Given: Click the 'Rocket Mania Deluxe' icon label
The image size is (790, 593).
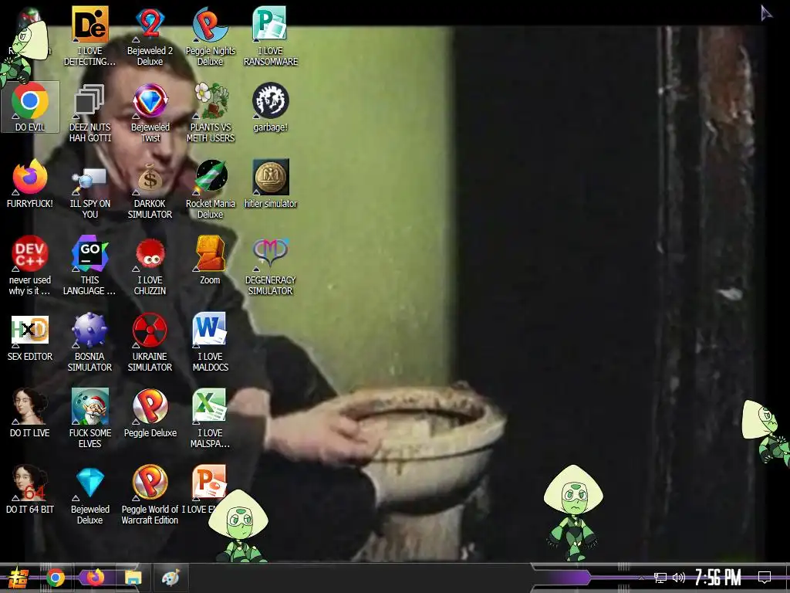Looking at the screenshot, I should (x=210, y=208).
